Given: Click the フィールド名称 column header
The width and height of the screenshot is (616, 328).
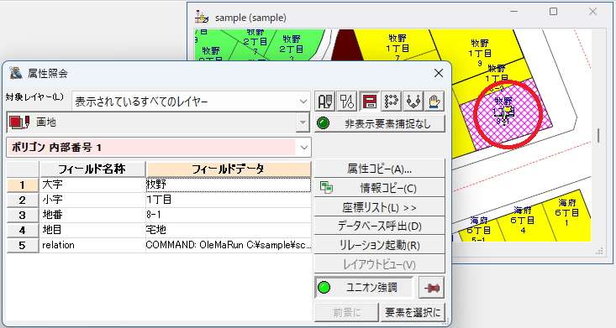Looking at the screenshot, I should 92,169.
